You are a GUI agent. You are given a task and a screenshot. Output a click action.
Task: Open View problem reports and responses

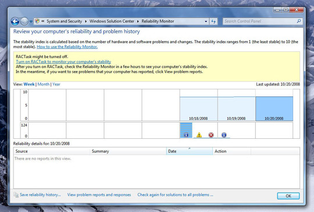tap(99, 195)
